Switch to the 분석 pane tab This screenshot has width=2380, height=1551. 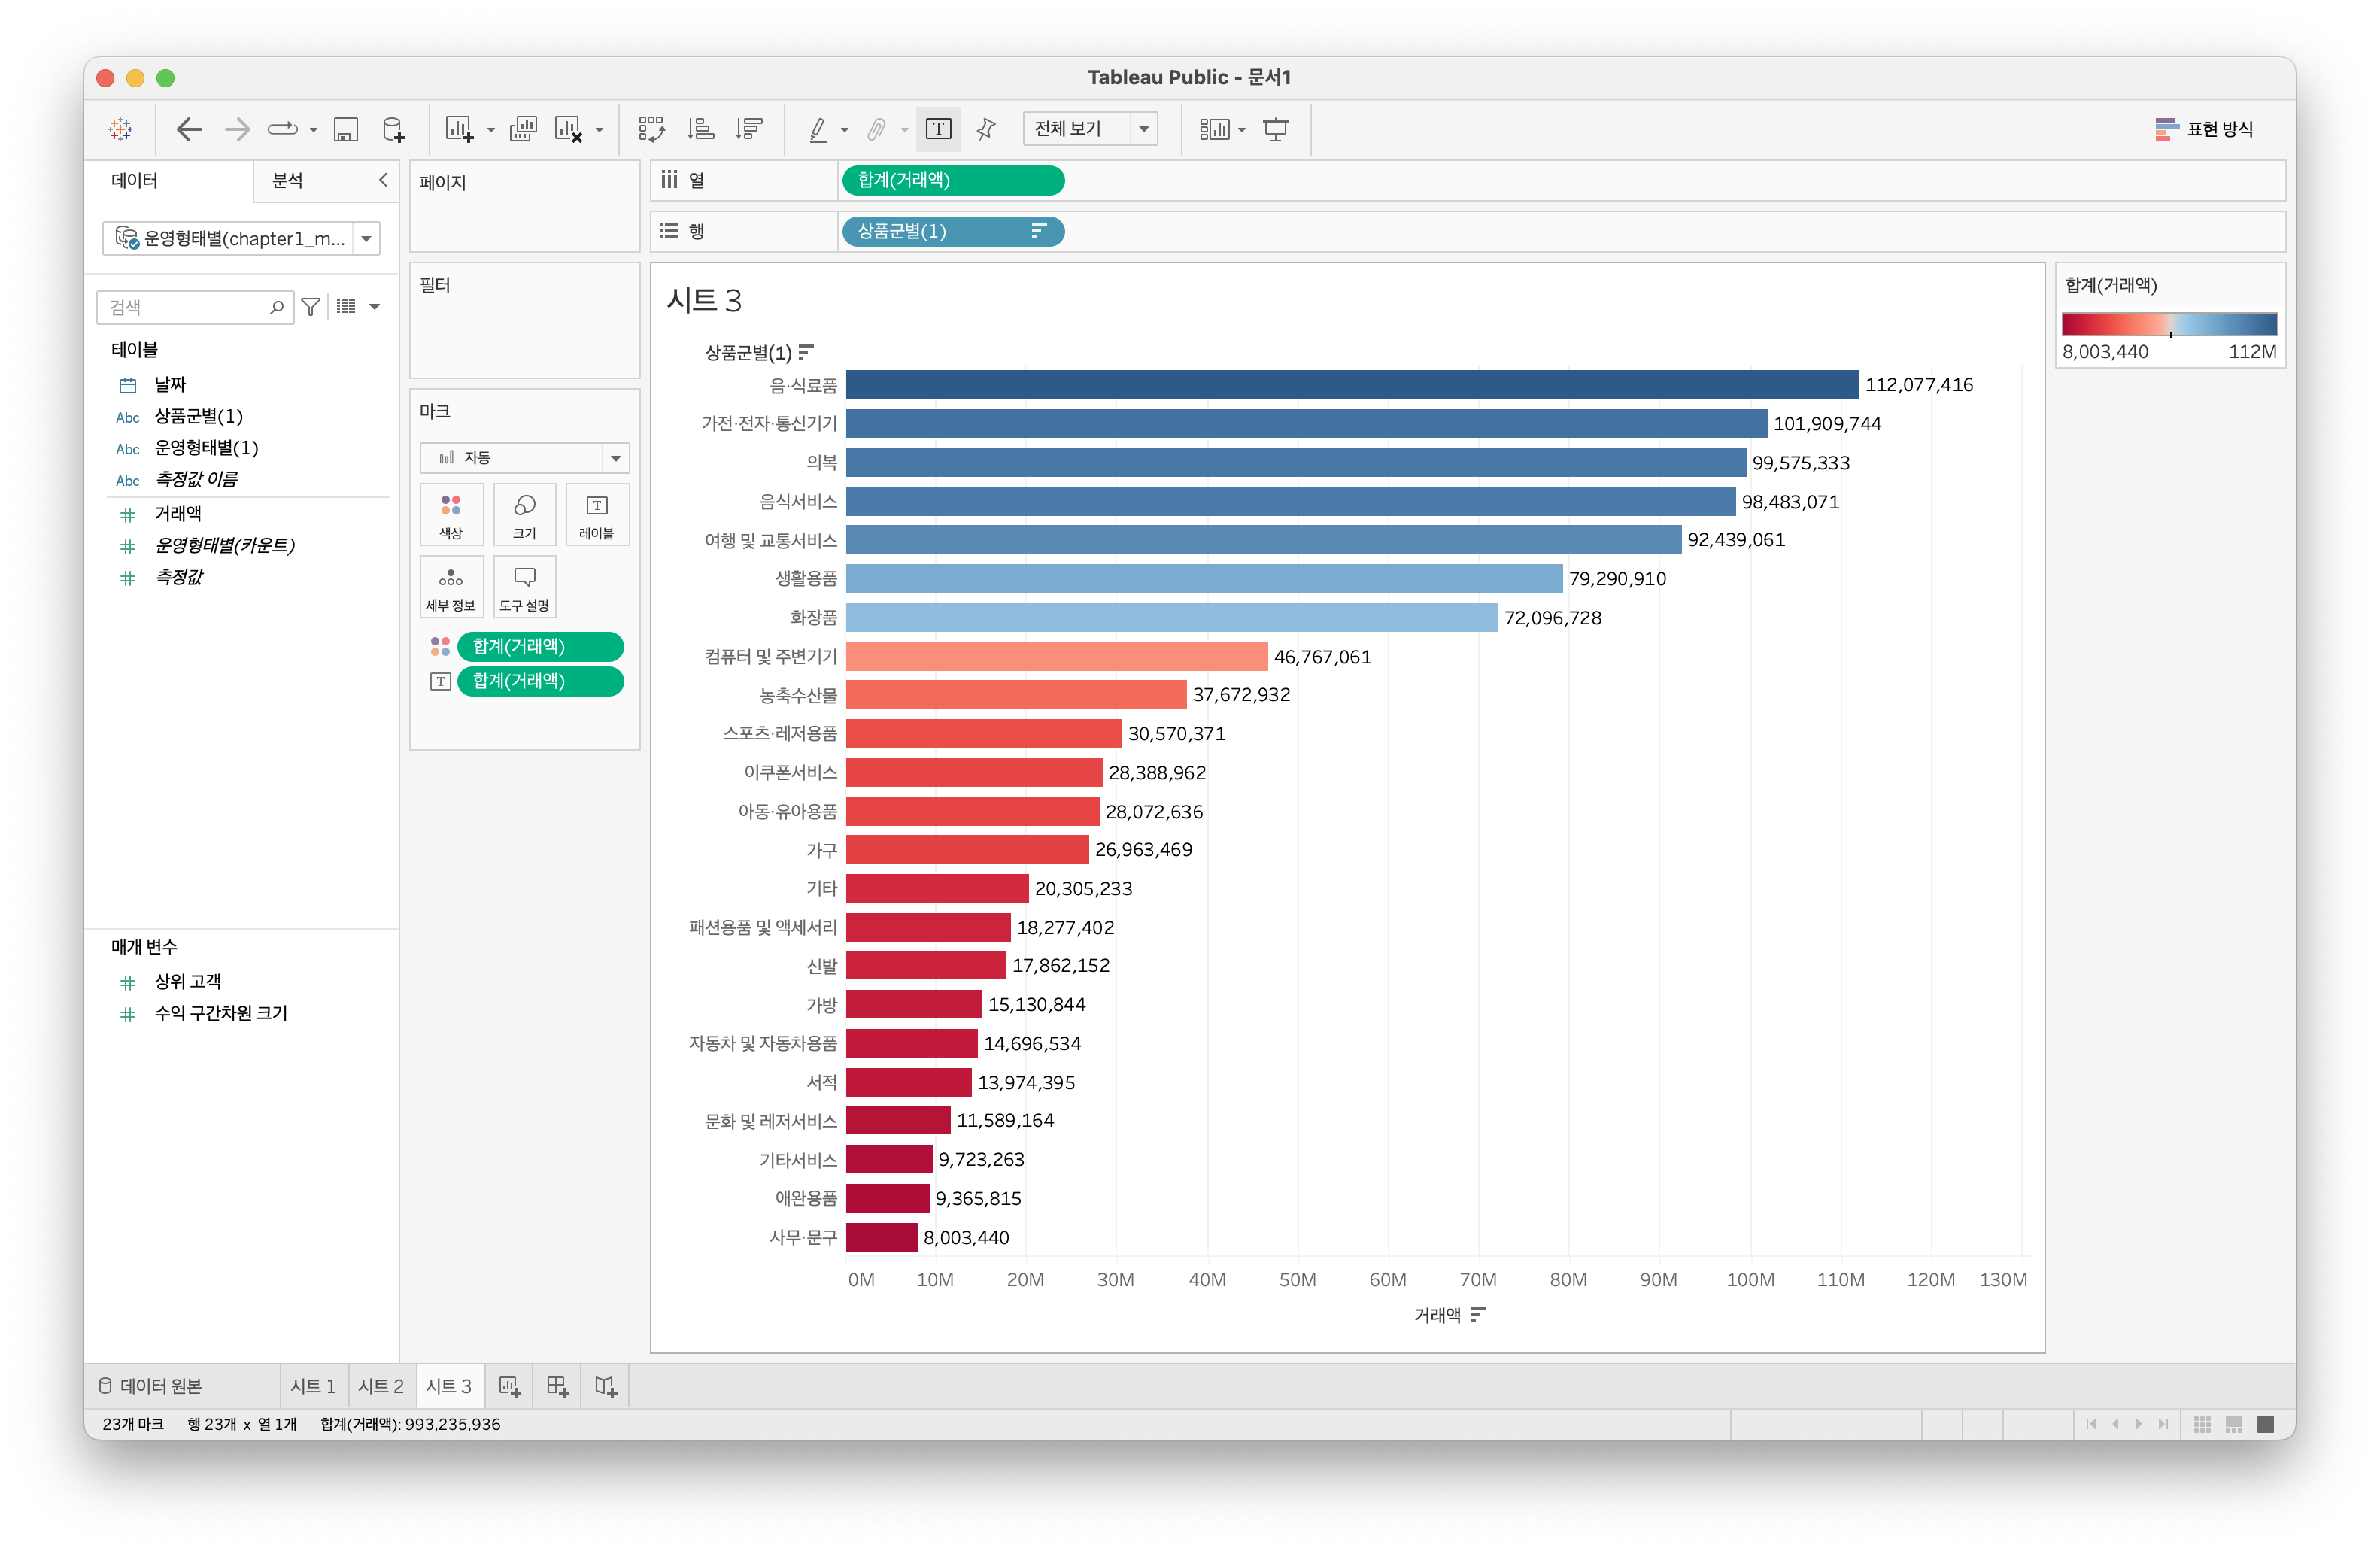288,180
